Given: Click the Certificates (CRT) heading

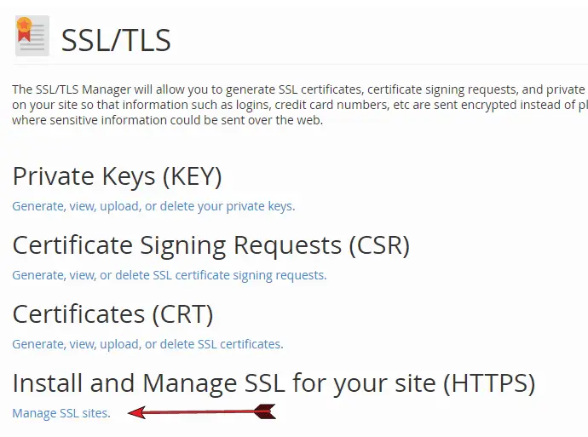Looking at the screenshot, I should [x=112, y=314].
